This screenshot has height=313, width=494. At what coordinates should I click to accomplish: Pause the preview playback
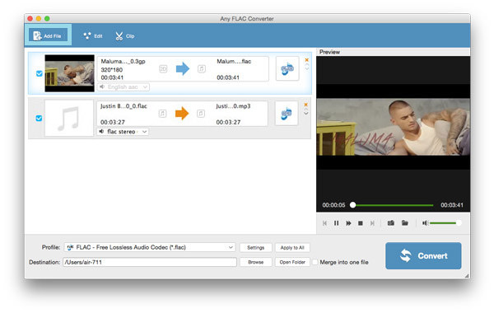tap(336, 223)
